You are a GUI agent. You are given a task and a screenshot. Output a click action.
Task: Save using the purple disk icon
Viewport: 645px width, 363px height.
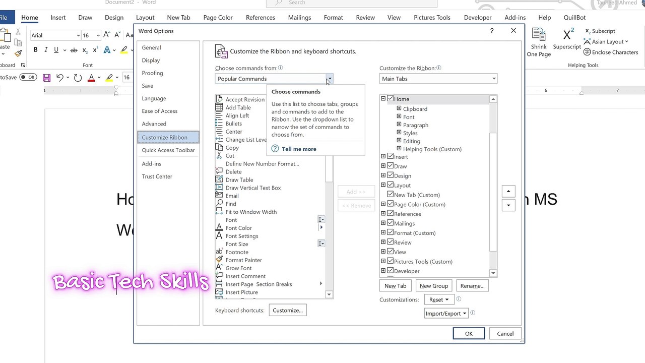point(46,78)
